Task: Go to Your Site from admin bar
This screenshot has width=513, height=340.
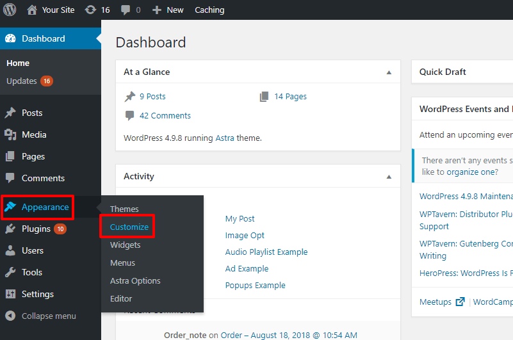Action: (x=58, y=10)
